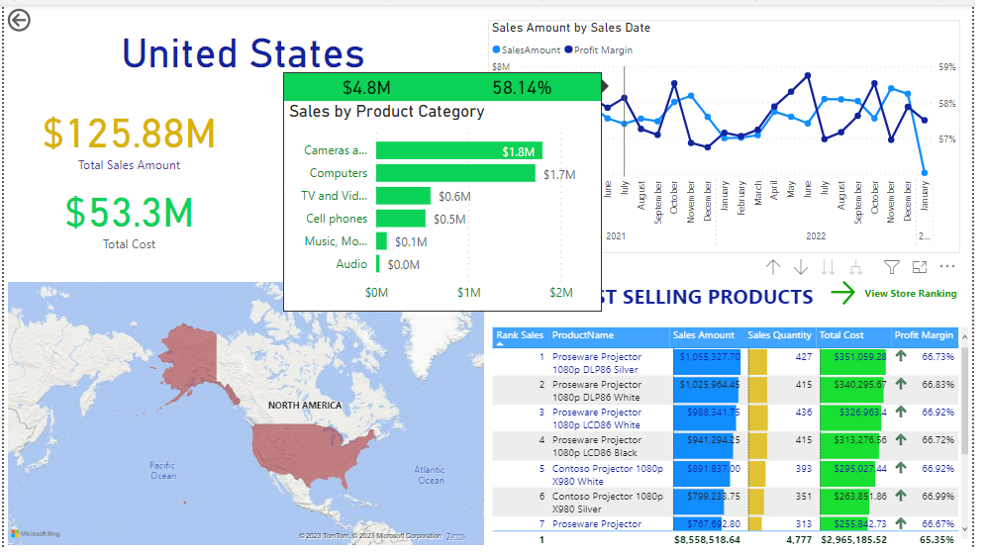Select Proseware Projector 1080p DLP86 White row
The image size is (986, 554).
pos(726,390)
